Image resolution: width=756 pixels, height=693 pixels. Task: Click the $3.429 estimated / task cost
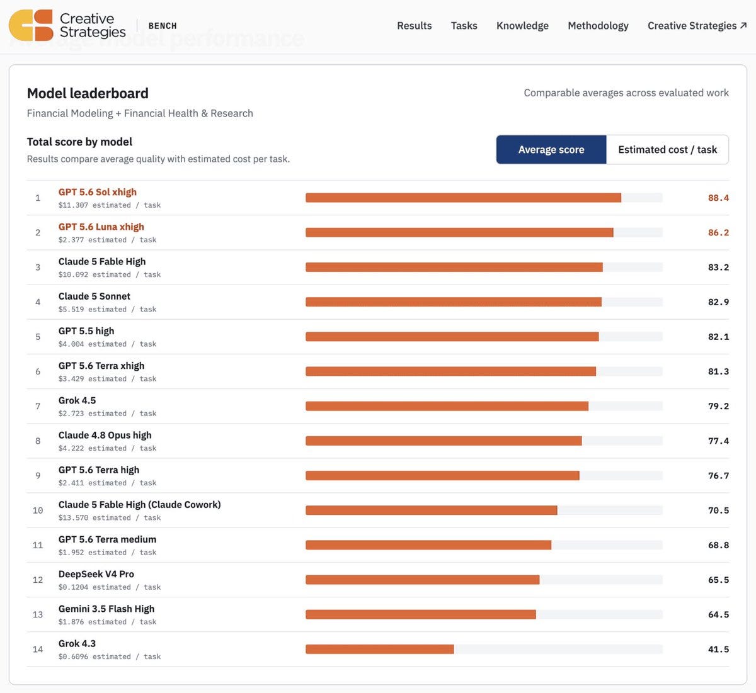(108, 379)
